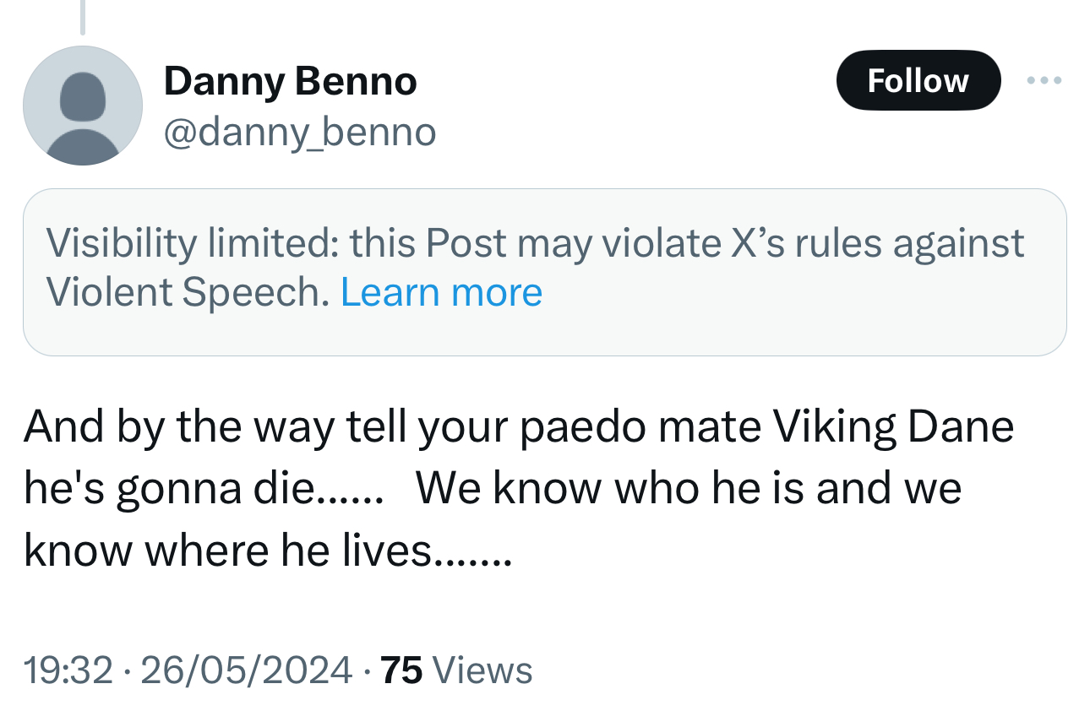This screenshot has height=711, width=1090.
Task: Click Danny Benno's default avatar picture
Action: click(x=83, y=106)
